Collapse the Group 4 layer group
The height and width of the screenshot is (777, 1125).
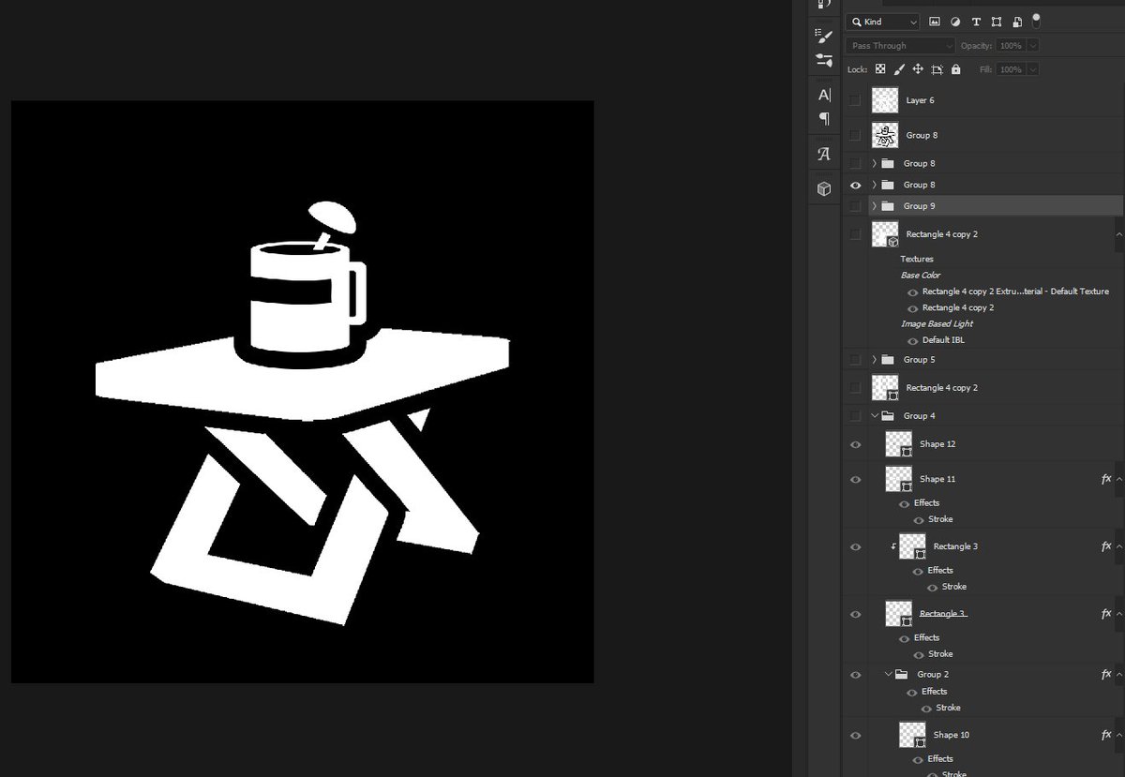coord(874,415)
